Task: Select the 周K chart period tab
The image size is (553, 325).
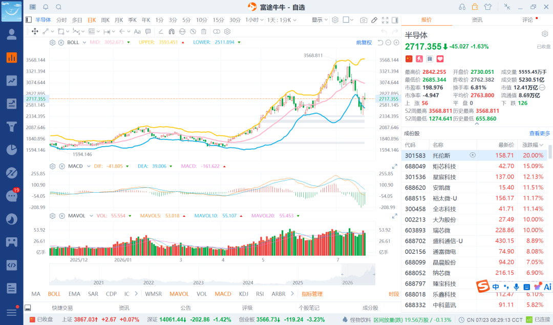Action: pos(105,20)
